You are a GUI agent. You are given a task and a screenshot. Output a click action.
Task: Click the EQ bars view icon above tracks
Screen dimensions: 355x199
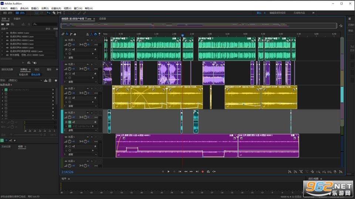click(75, 34)
